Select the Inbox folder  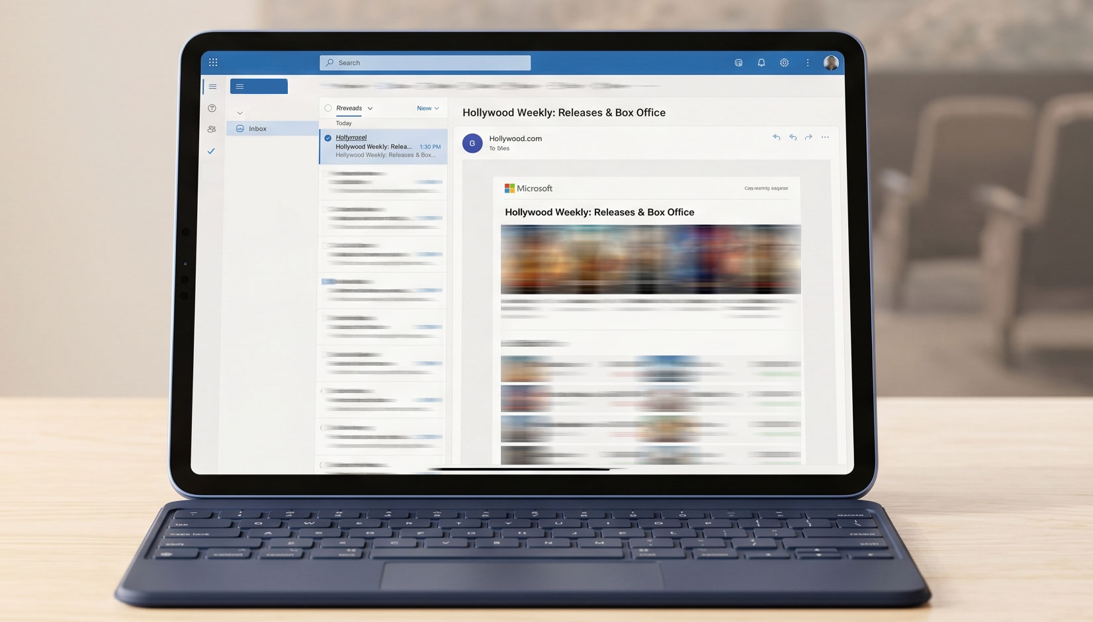[257, 129]
